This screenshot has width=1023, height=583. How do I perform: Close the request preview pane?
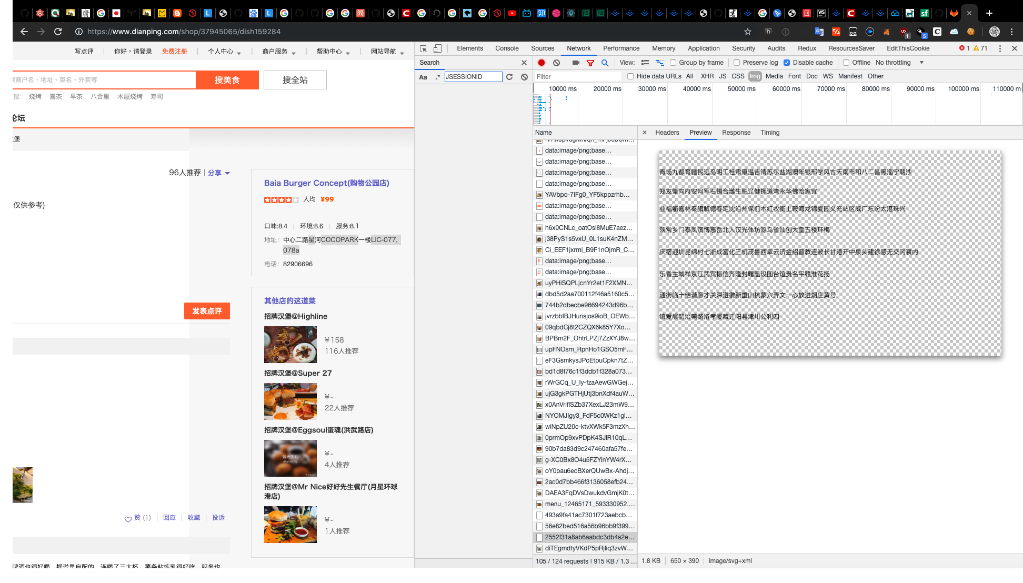645,133
